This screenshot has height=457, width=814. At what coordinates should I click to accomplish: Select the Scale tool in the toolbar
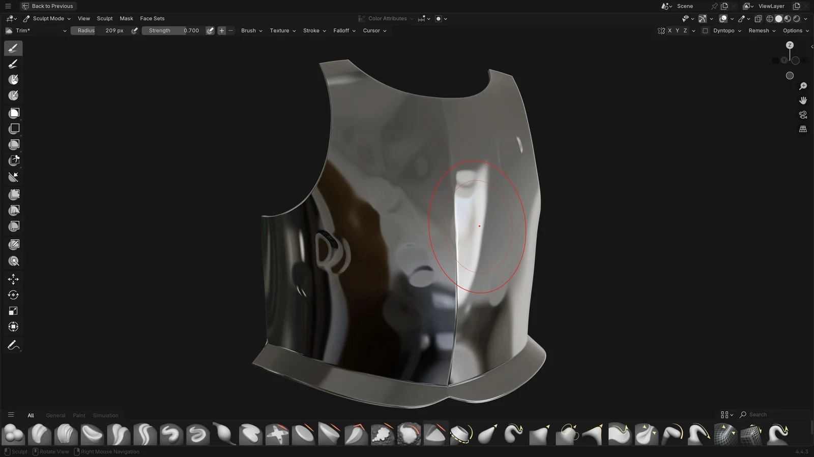13,311
